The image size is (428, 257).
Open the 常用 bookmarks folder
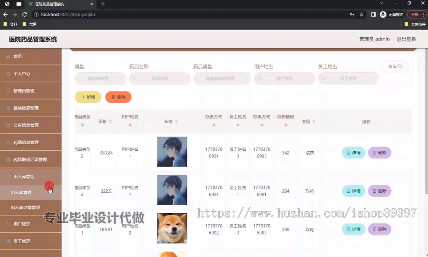tap(29, 24)
